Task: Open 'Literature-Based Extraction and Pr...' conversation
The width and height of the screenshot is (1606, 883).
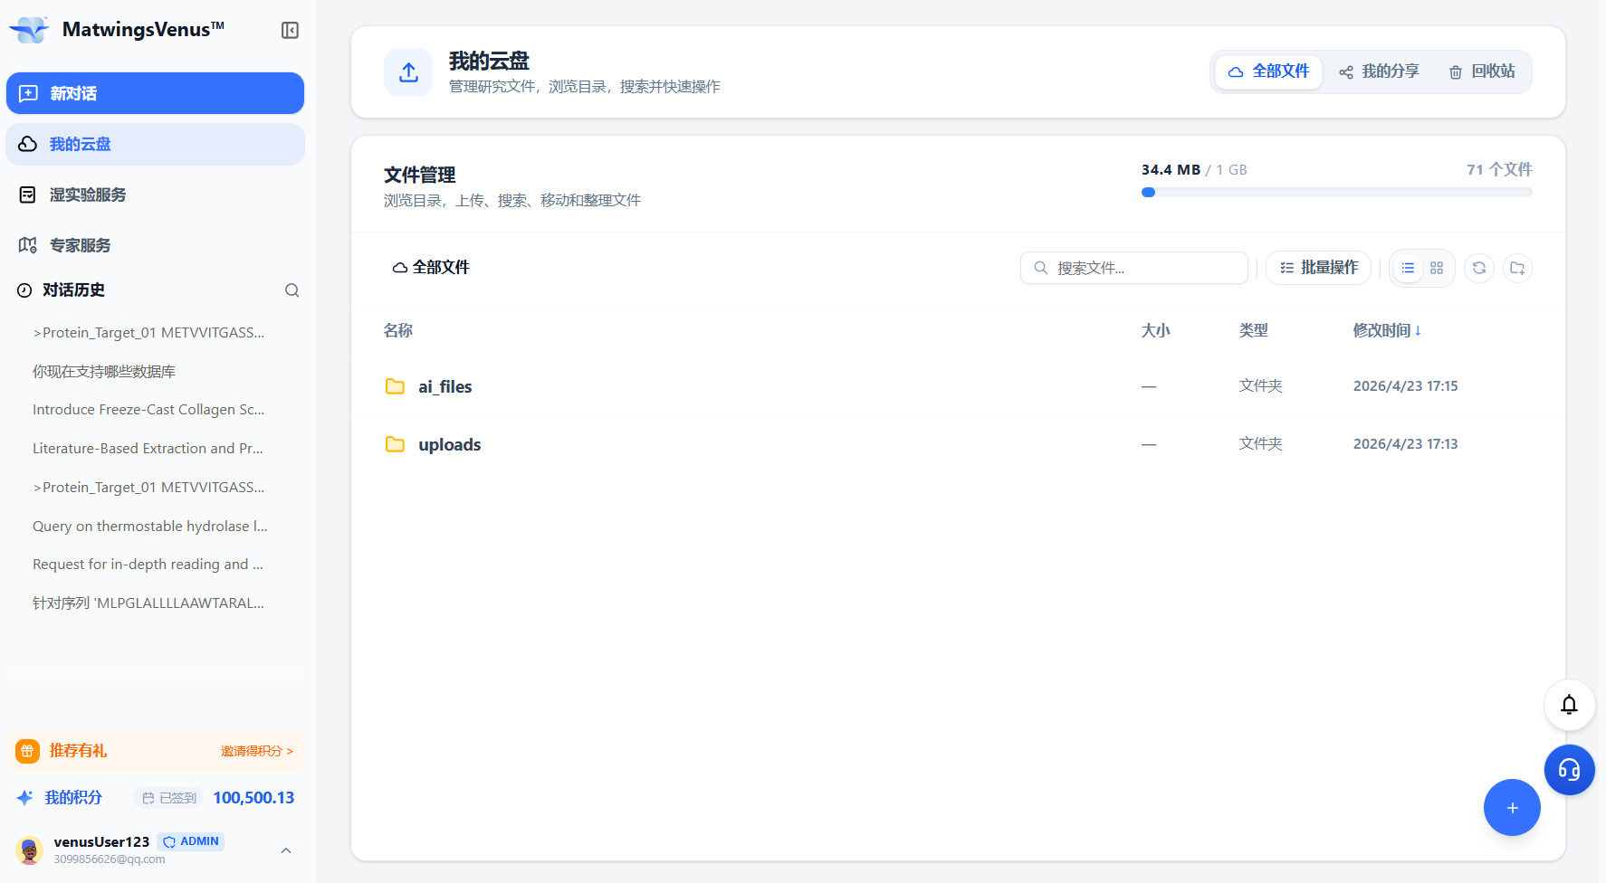Action: [x=148, y=449]
